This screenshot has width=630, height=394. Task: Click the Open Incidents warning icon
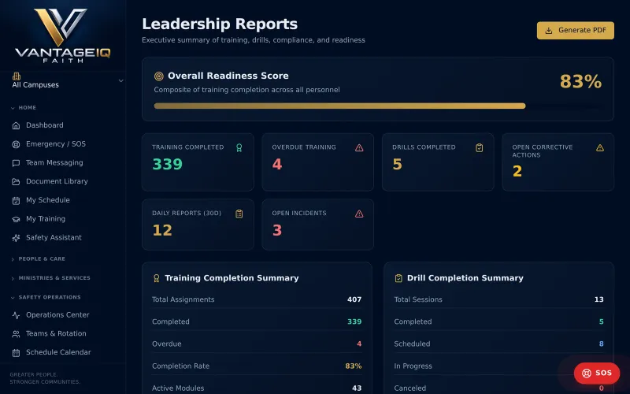(359, 214)
